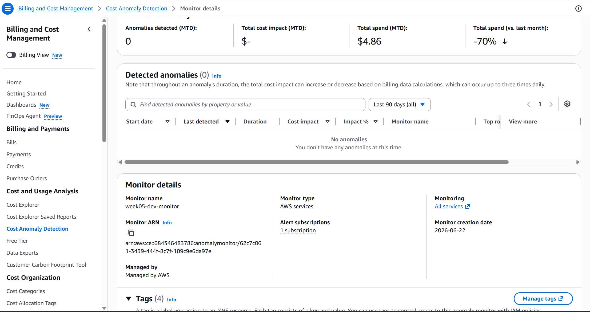This screenshot has width=590, height=312.
Task: Click the $4.86 total spend value
Action: pyautogui.click(x=369, y=41)
